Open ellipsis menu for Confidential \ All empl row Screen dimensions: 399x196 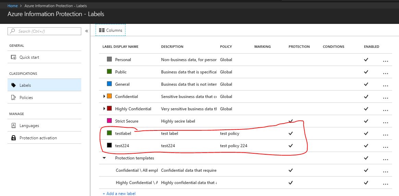(385, 172)
